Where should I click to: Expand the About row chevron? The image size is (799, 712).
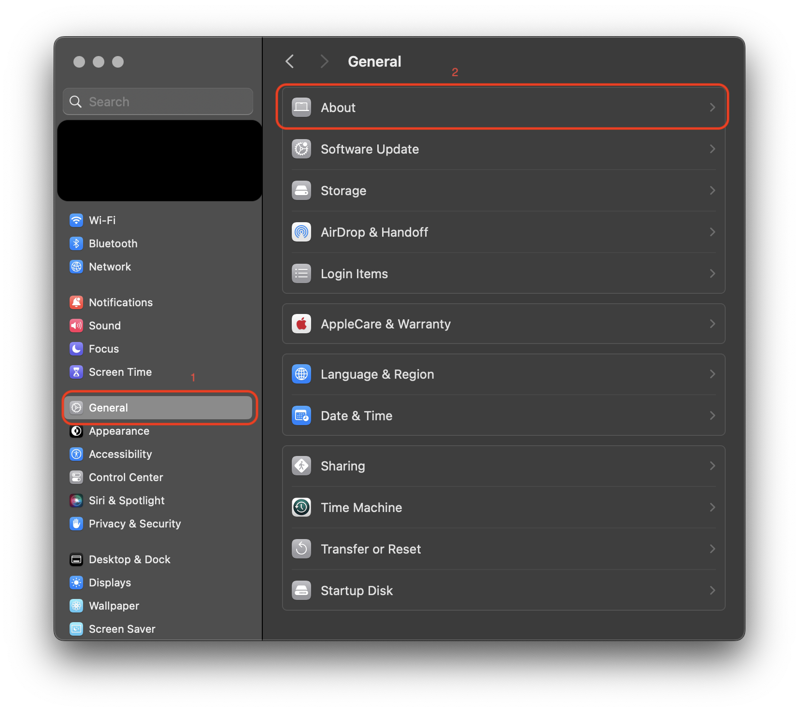click(x=712, y=107)
